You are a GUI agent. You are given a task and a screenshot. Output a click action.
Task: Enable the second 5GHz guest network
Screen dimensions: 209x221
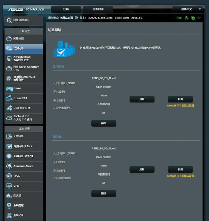coord(142,169)
